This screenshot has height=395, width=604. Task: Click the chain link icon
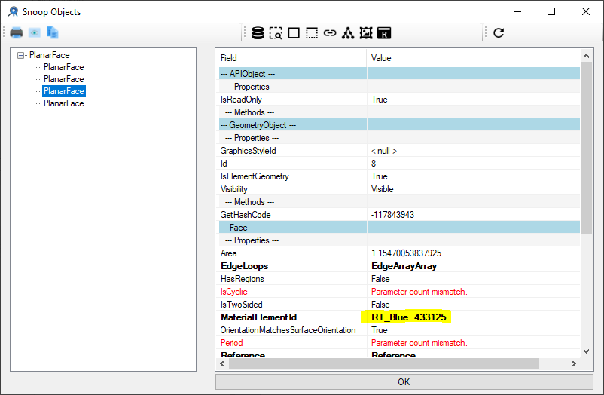tap(330, 33)
